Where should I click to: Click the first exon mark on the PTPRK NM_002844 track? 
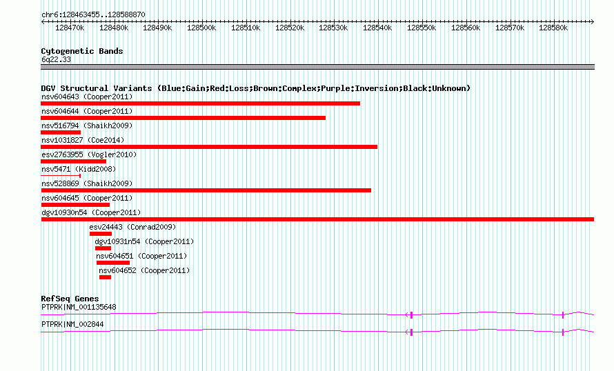tap(411, 332)
